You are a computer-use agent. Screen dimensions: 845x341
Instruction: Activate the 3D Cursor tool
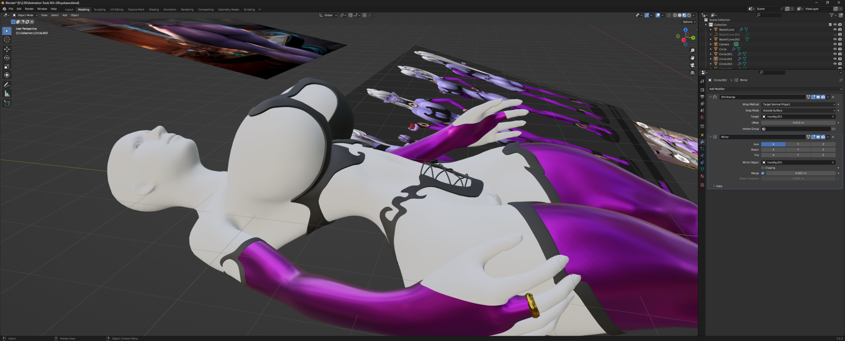[7, 40]
